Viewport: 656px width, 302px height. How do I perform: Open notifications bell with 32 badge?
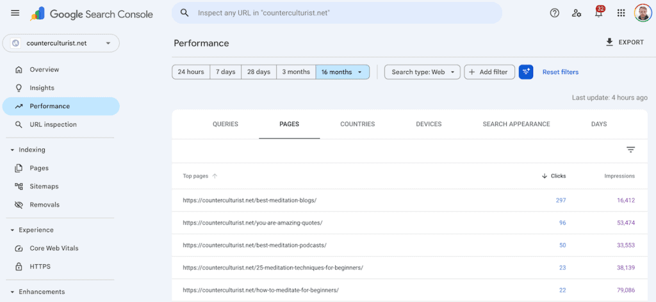(599, 13)
